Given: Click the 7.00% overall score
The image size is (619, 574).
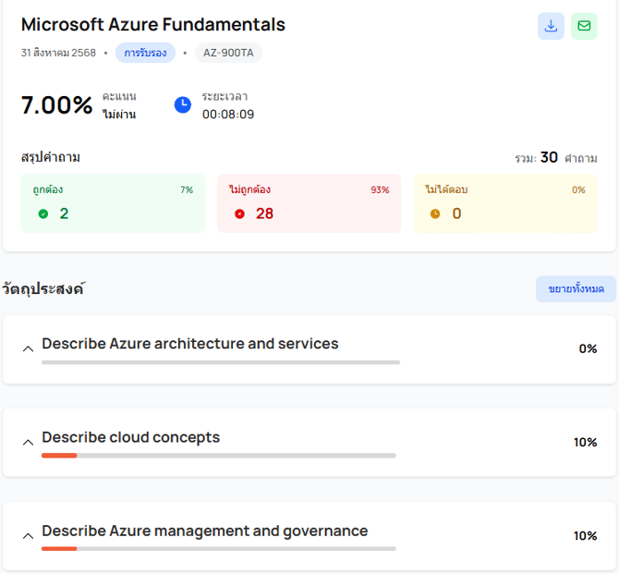Looking at the screenshot, I should (x=57, y=105).
